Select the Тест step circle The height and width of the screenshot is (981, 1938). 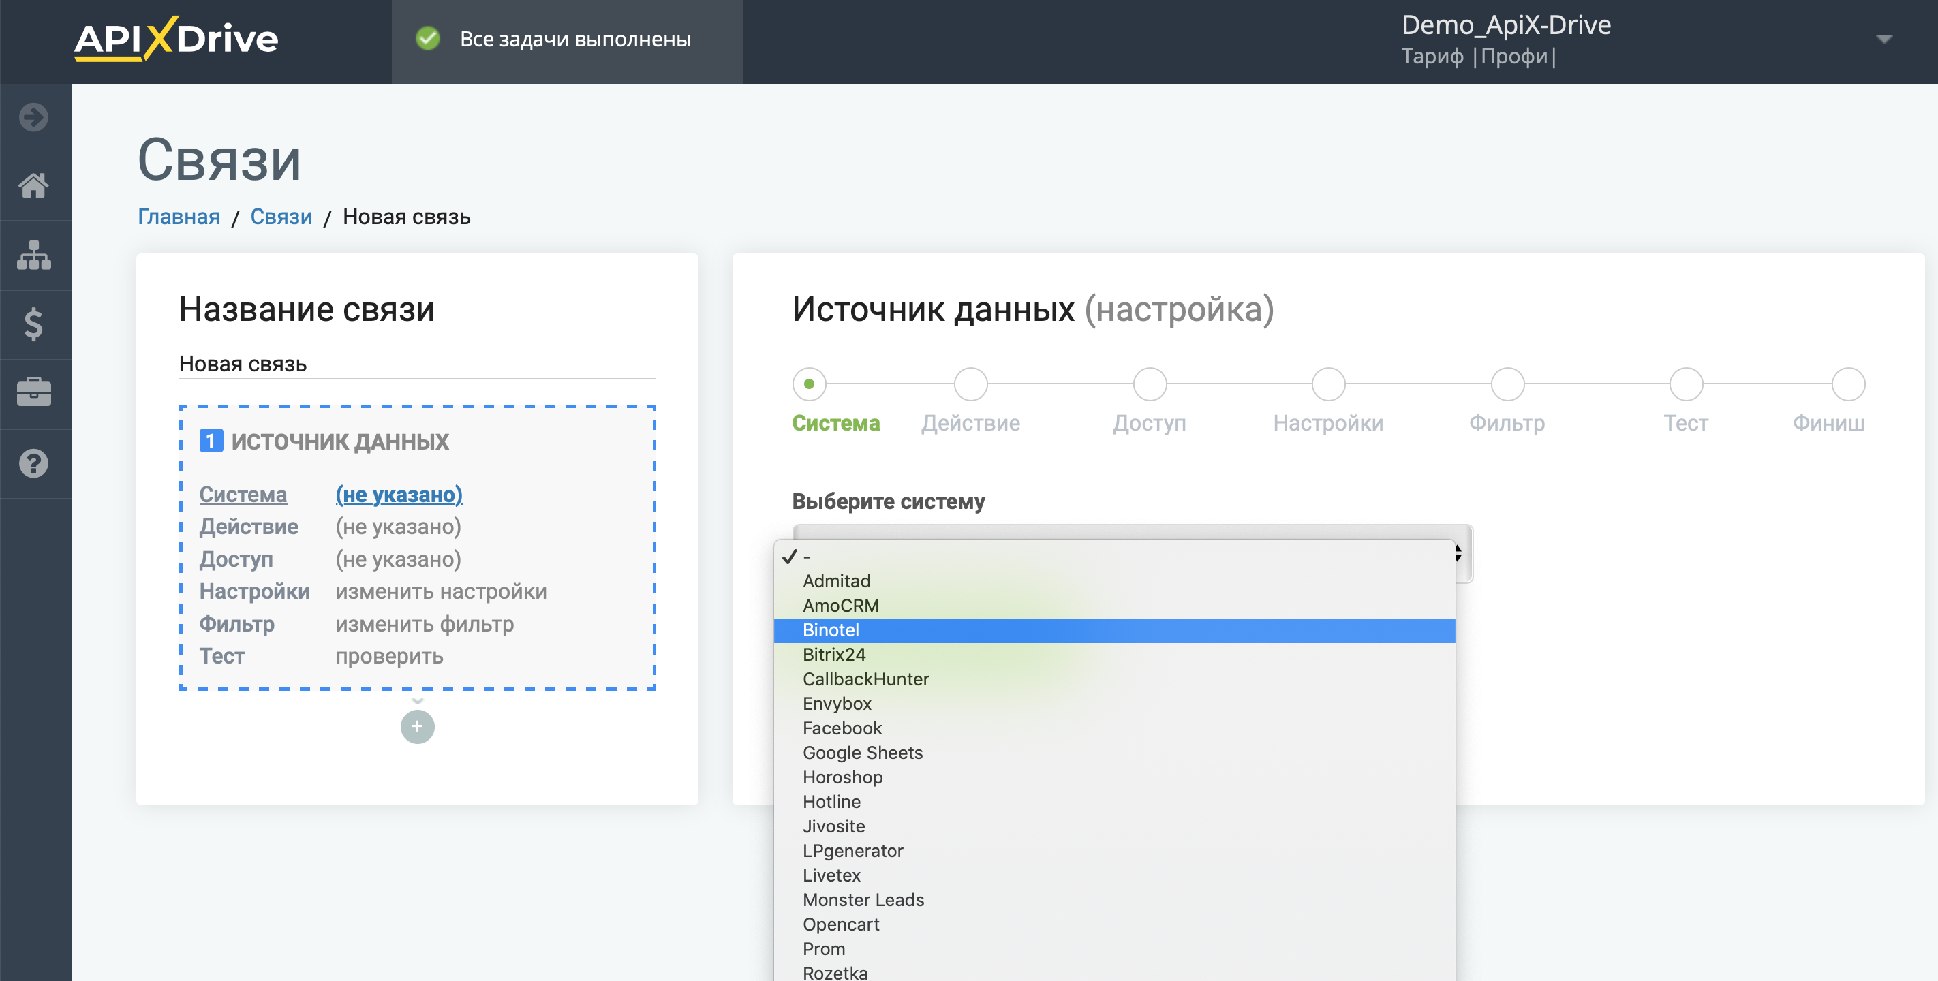(x=1687, y=384)
